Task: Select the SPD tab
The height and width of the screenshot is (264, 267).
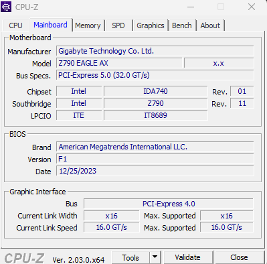Action: pyautogui.click(x=118, y=25)
